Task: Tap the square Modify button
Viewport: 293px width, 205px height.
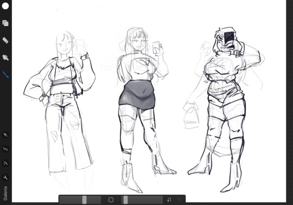Action: [x=111, y=200]
